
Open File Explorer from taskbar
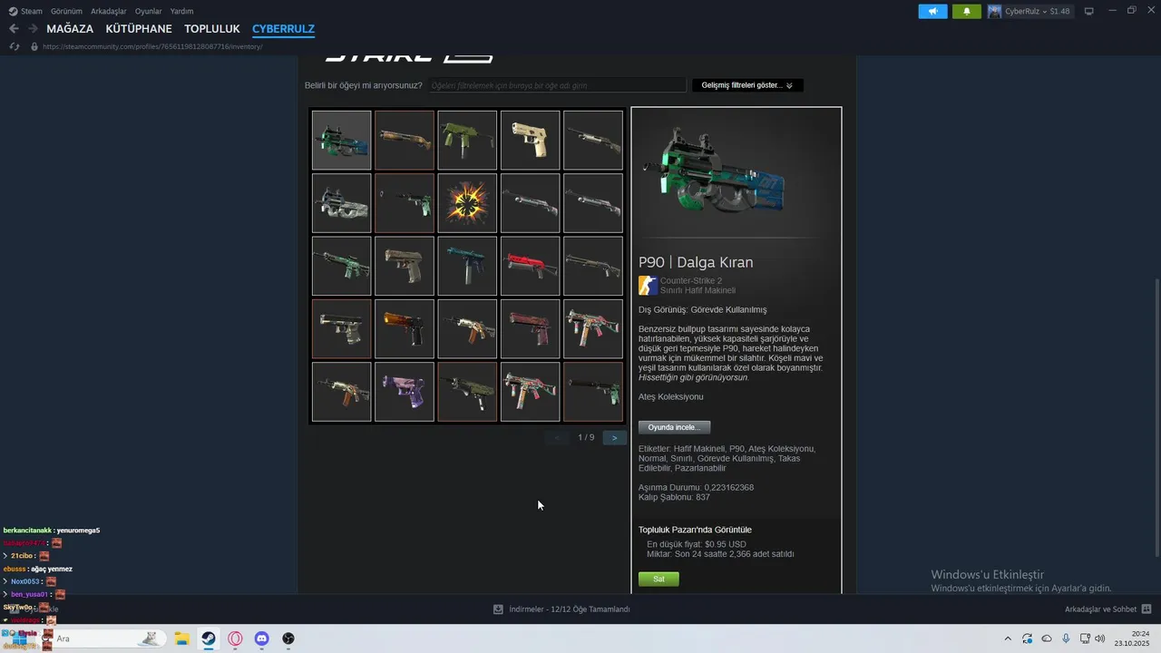click(181, 638)
